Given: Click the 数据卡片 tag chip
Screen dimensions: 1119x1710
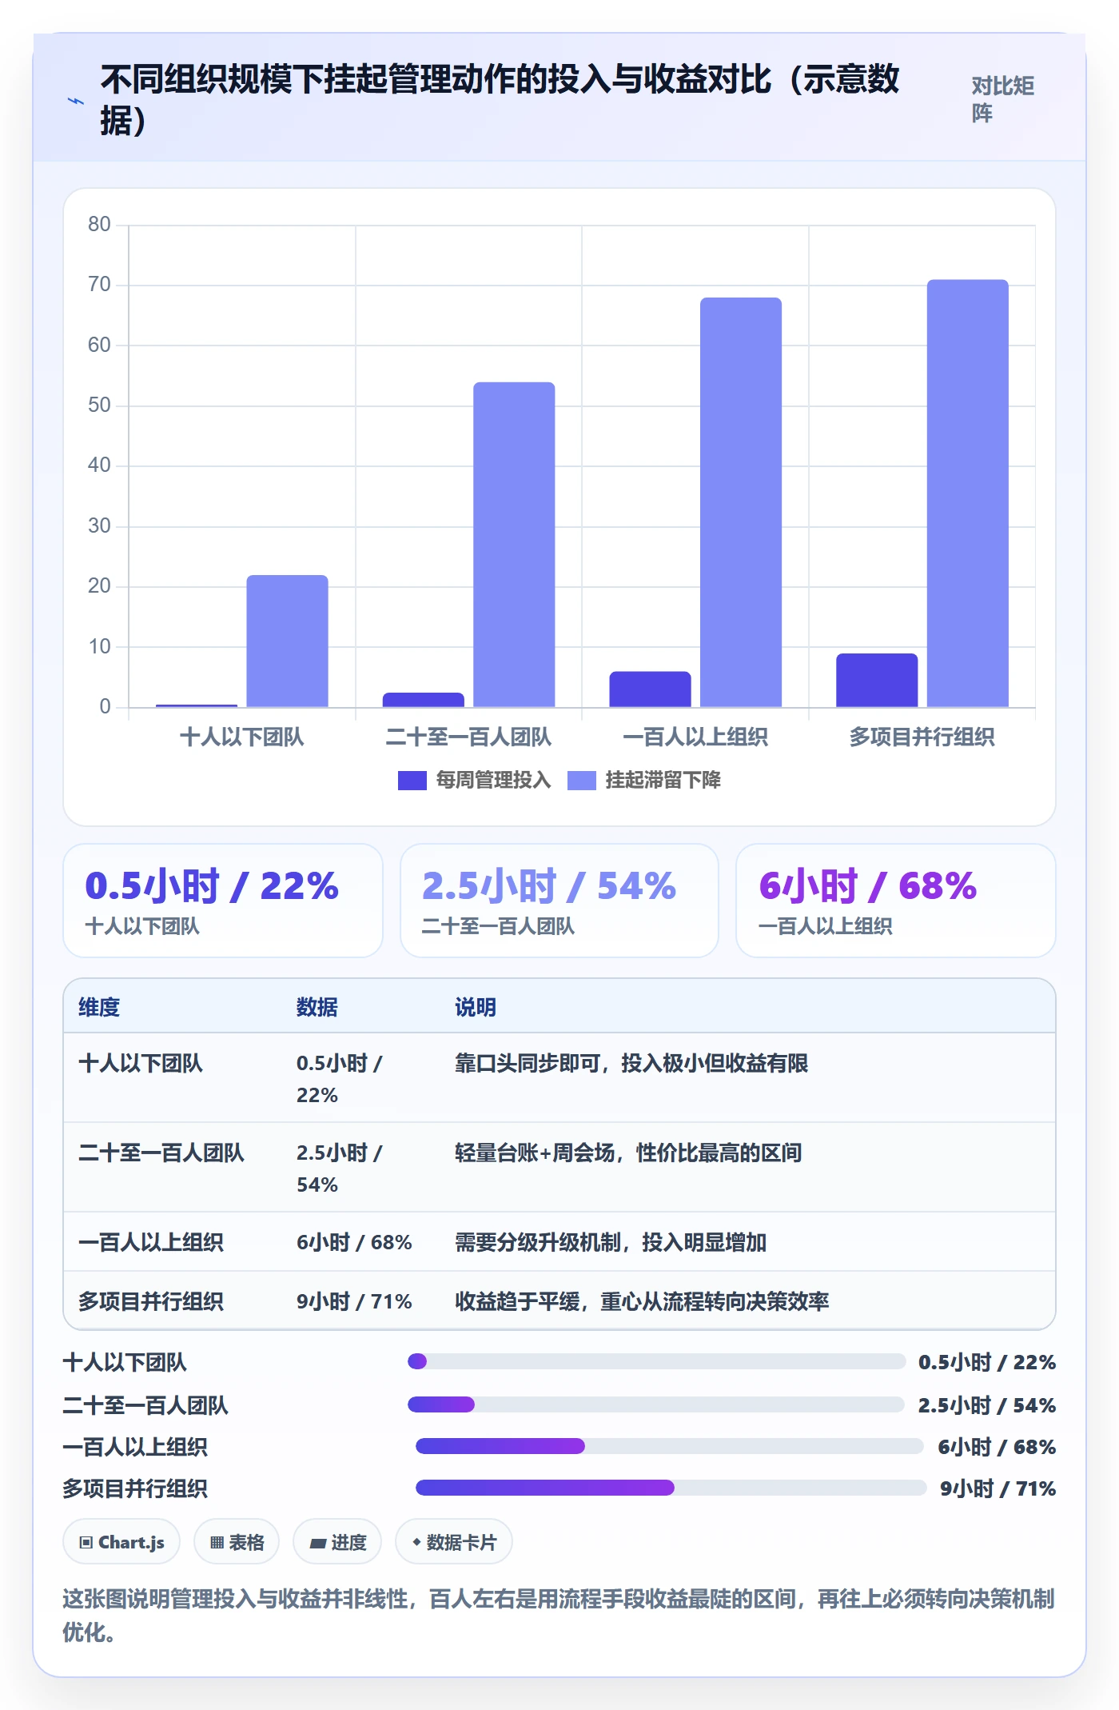Looking at the screenshot, I should click(x=454, y=1541).
